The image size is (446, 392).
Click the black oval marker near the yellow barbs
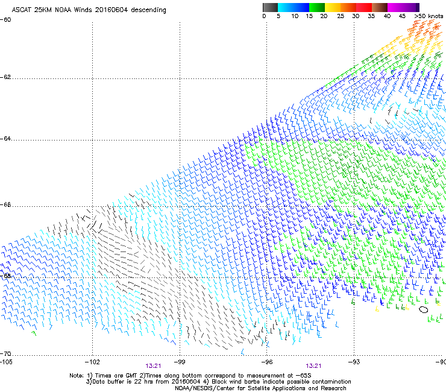424,309
